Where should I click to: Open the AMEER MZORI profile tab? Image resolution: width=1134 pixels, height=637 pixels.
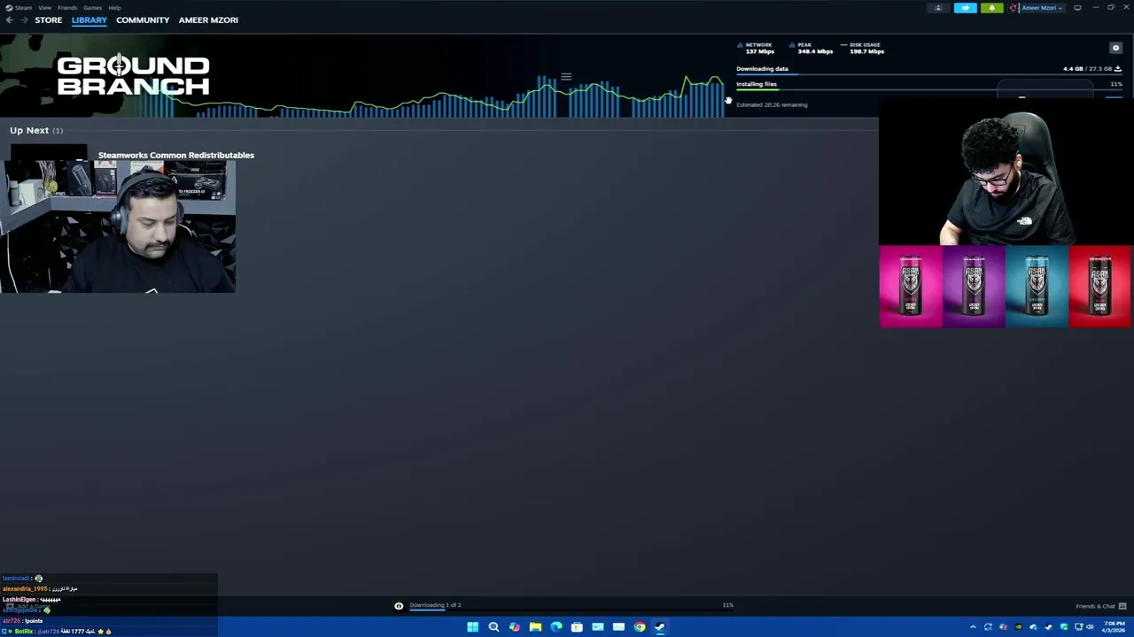point(208,19)
